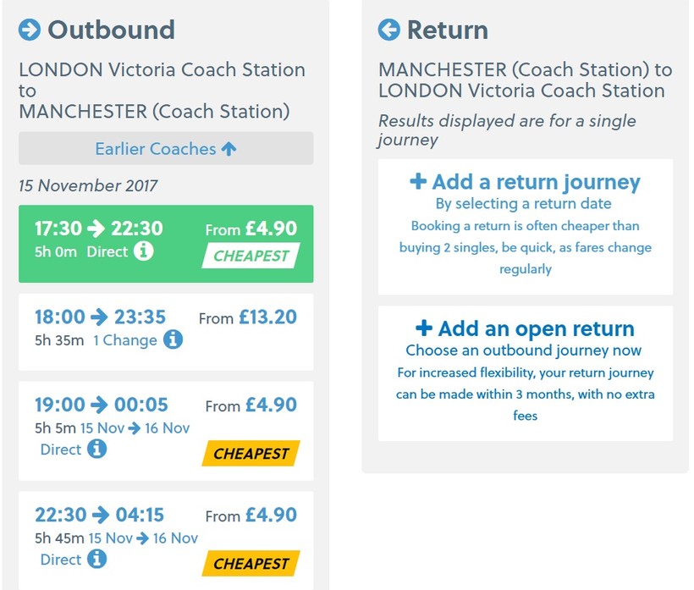Click Add an open return heading
Screen dimensions: 694x590
click(536, 329)
